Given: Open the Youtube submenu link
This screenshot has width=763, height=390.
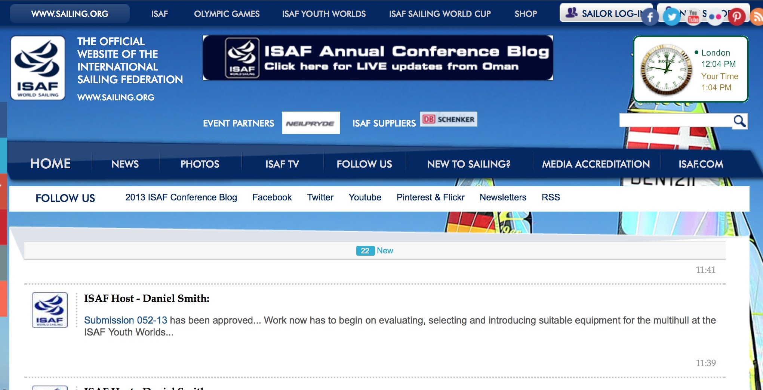Looking at the screenshot, I should (x=365, y=197).
